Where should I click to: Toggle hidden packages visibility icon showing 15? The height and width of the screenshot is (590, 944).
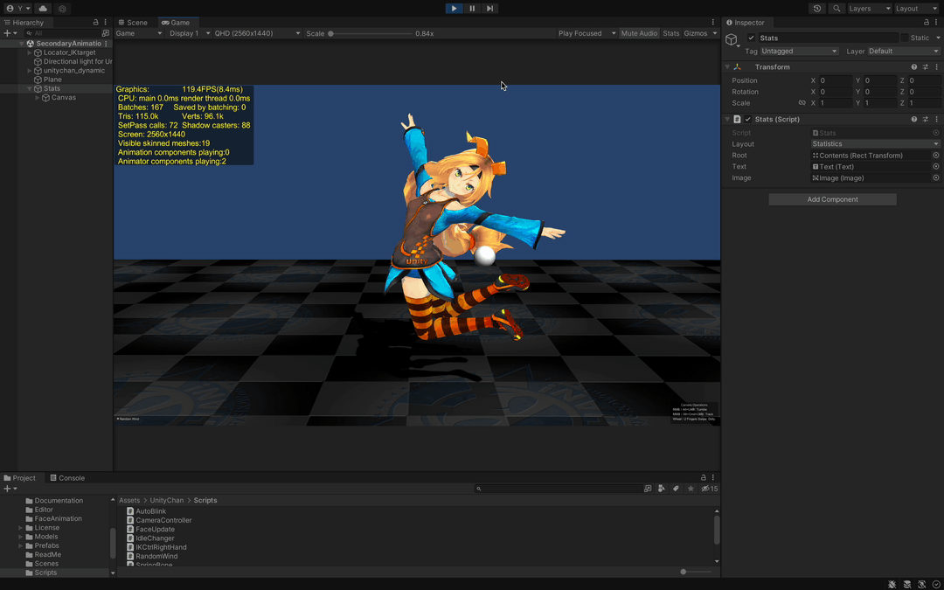pos(710,489)
